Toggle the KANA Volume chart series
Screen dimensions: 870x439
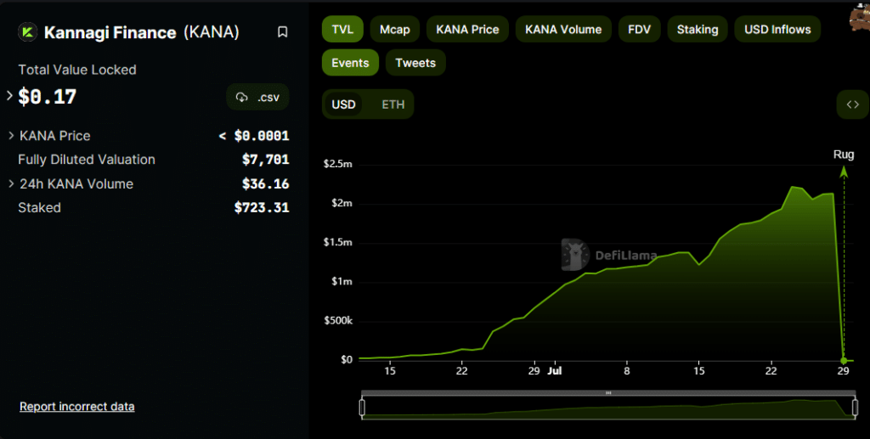pyautogui.click(x=563, y=30)
